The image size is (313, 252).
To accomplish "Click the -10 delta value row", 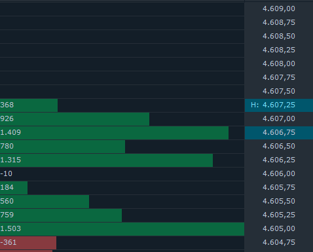I will (122, 174).
